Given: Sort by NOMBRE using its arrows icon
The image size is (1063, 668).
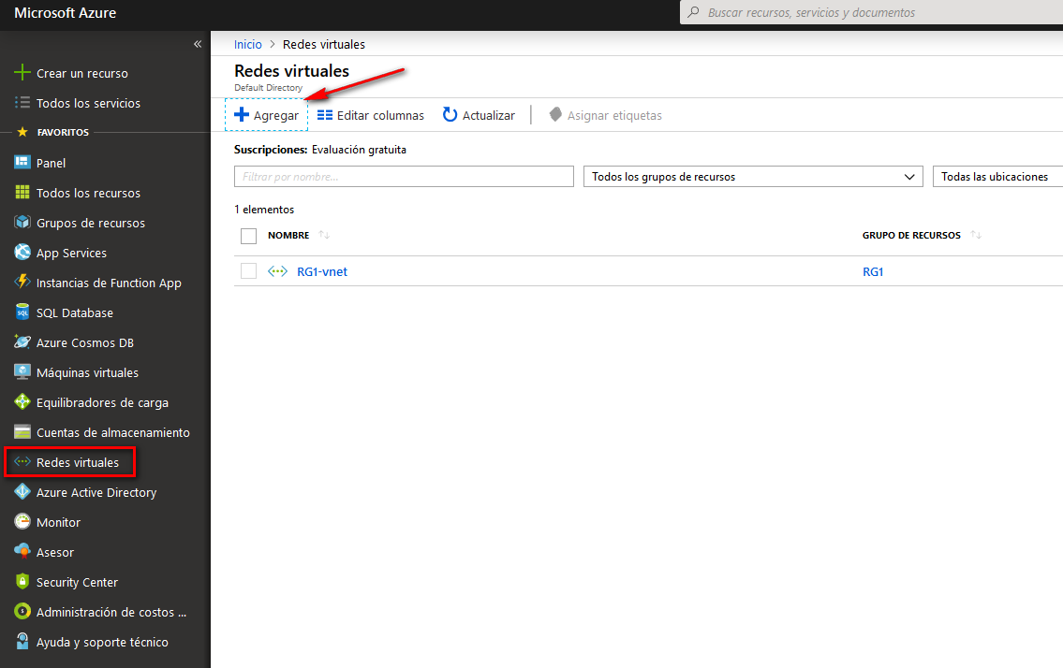Looking at the screenshot, I should 324,235.
